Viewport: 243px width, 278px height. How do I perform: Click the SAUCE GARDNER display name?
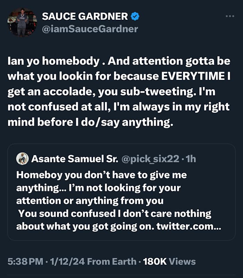click(85, 16)
